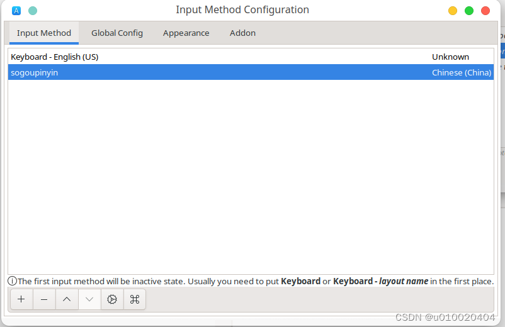Screen dimensions: 505x327
Task: Click the blue app icon in title bar
Action: (16, 11)
